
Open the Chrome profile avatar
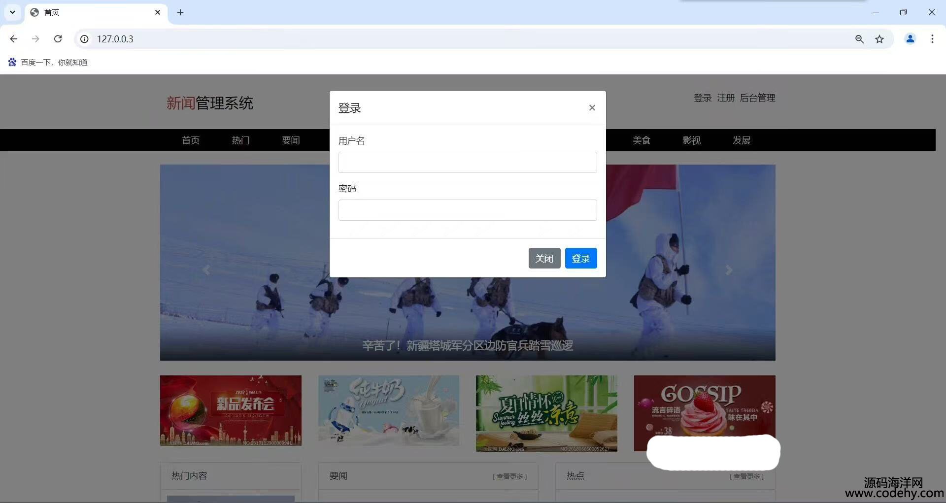pyautogui.click(x=910, y=39)
